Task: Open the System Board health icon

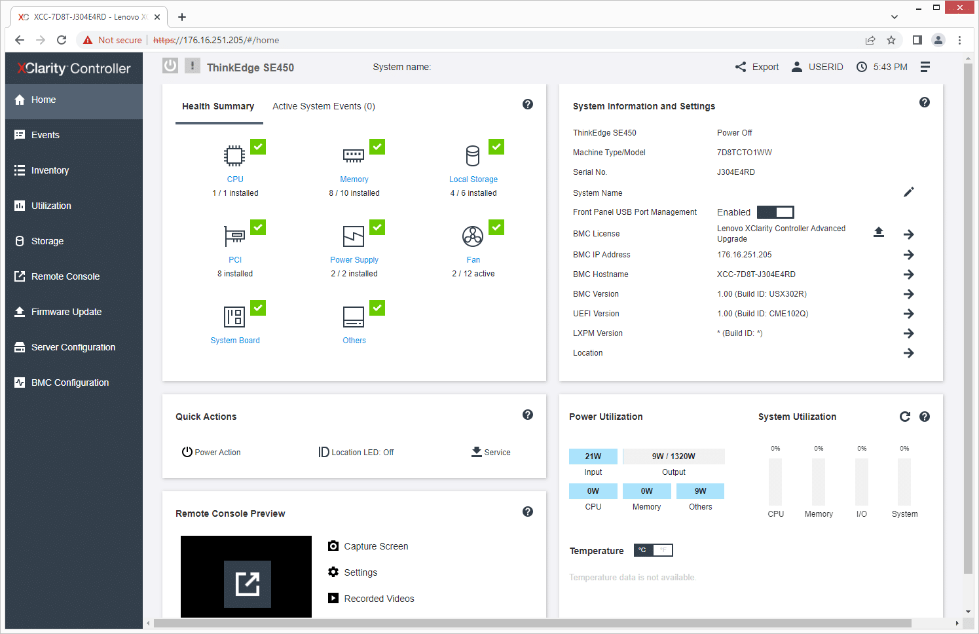Action: 234,317
